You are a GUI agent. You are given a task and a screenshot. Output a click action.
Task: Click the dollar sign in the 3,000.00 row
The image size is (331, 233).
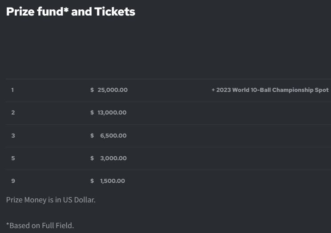point(92,158)
